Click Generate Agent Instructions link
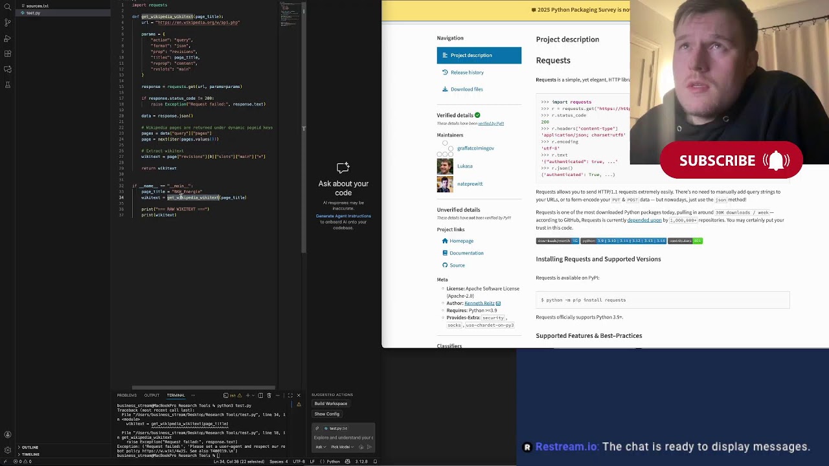Image resolution: width=829 pixels, height=466 pixels. click(343, 216)
